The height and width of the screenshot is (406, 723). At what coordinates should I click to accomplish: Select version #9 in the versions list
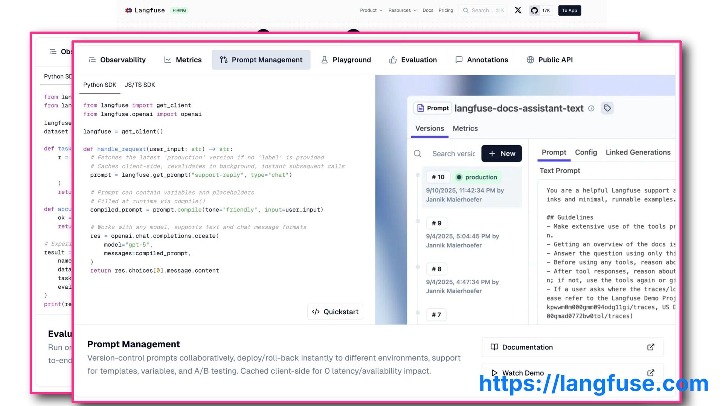436,223
